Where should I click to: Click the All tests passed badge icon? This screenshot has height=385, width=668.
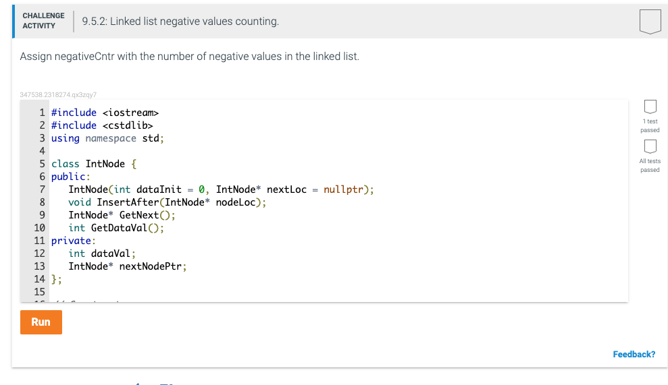(650, 146)
